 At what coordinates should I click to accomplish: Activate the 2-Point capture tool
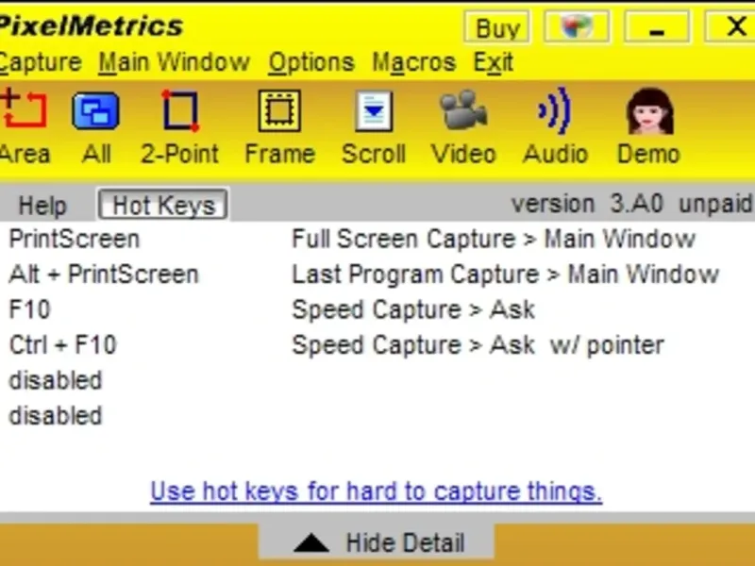(x=179, y=126)
